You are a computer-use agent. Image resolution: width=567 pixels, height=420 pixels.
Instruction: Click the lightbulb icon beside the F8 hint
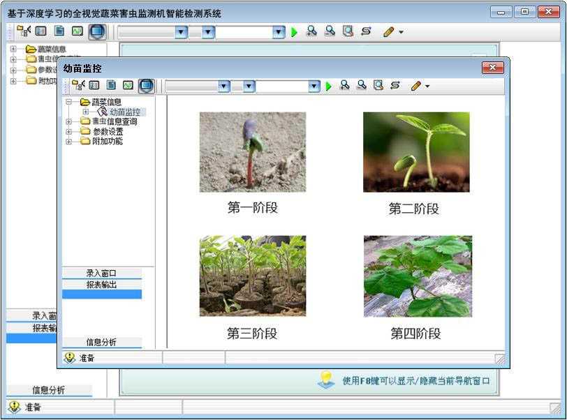326,380
